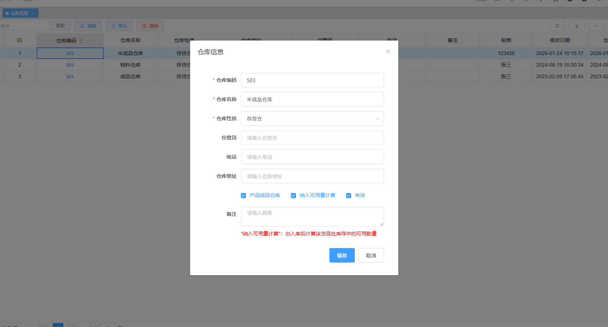Click the download icon button above the table
This screenshot has width=608, height=327.
(x=576, y=26)
